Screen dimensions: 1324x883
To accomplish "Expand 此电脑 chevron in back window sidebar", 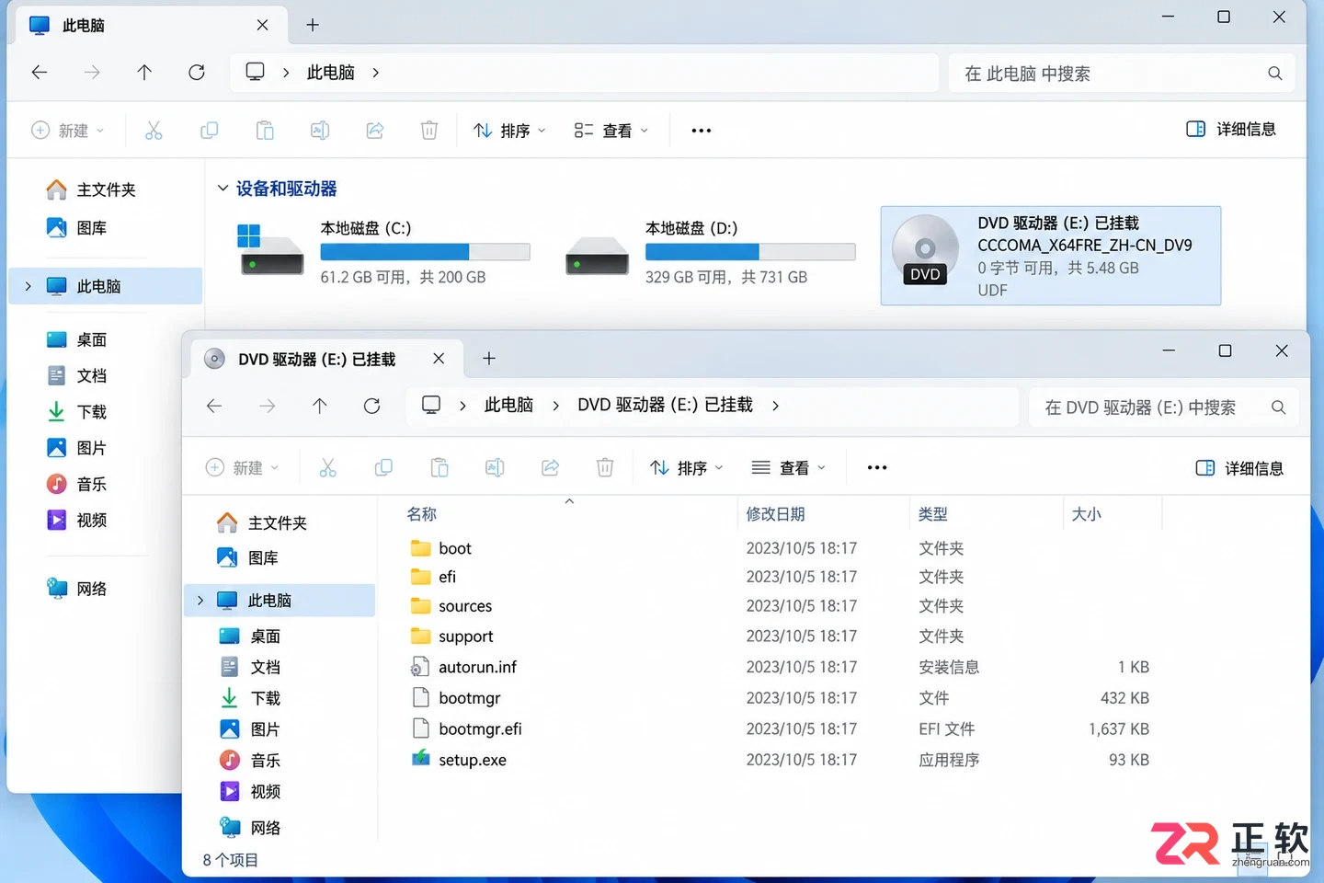I will pos(28,286).
